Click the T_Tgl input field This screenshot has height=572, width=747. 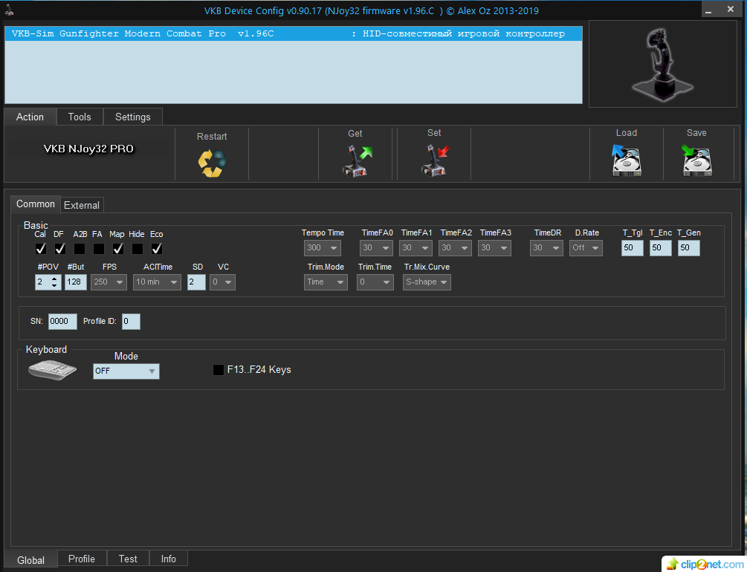click(633, 247)
